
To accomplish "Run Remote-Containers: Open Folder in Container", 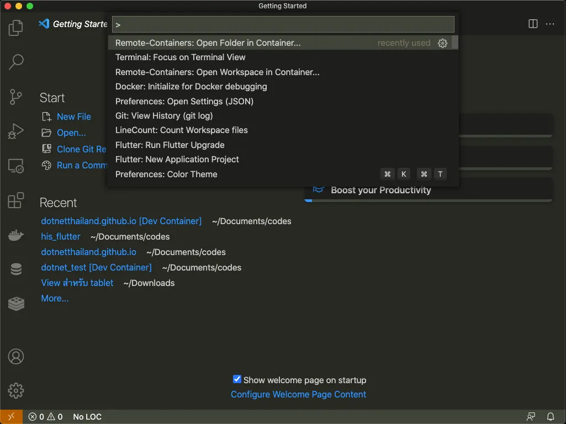I will (280, 43).
